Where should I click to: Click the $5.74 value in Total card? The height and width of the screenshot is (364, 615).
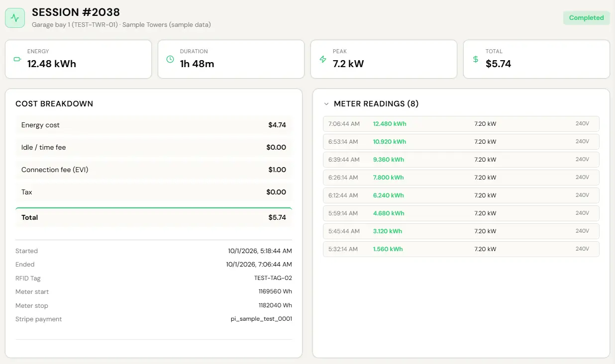pyautogui.click(x=498, y=64)
